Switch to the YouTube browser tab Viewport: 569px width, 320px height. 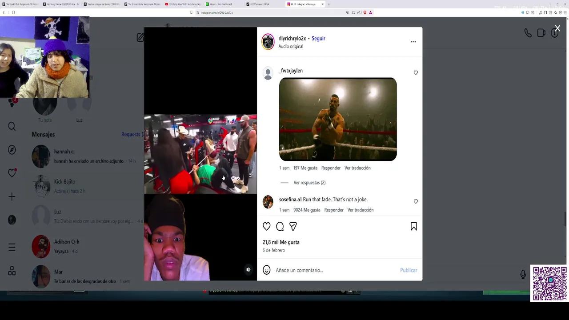point(183,4)
